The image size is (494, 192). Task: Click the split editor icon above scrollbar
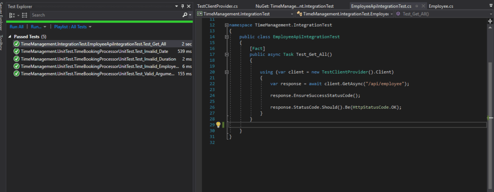(x=490, y=21)
